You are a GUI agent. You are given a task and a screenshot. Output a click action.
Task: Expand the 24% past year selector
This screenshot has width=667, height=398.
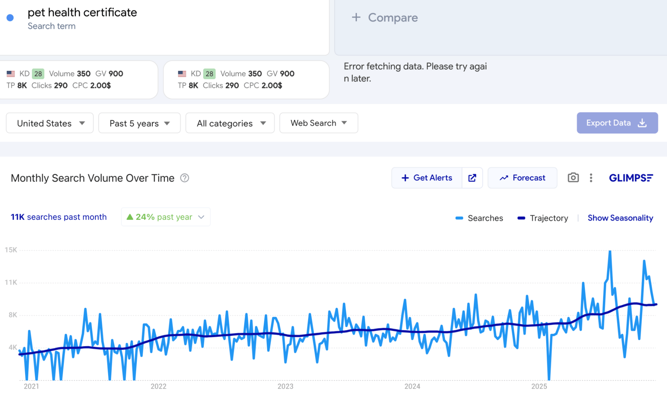pos(166,217)
